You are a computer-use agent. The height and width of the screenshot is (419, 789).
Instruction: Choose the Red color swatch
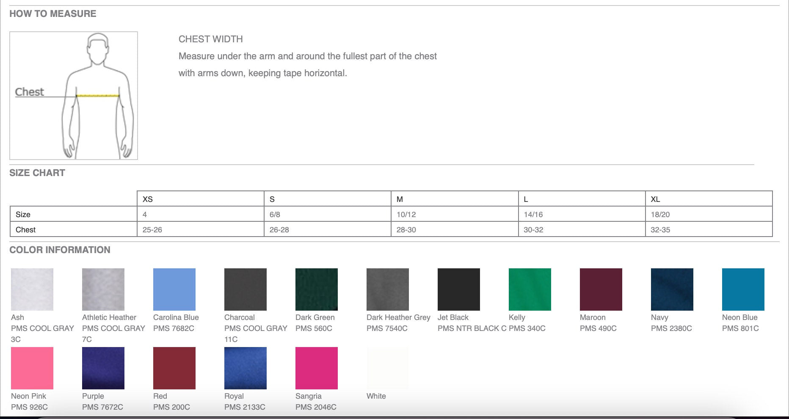coord(174,368)
